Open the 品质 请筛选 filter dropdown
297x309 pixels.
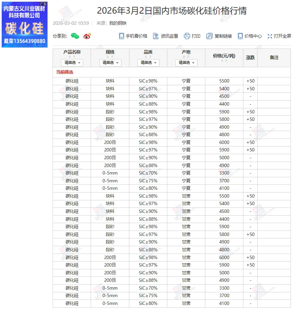point(148,63)
